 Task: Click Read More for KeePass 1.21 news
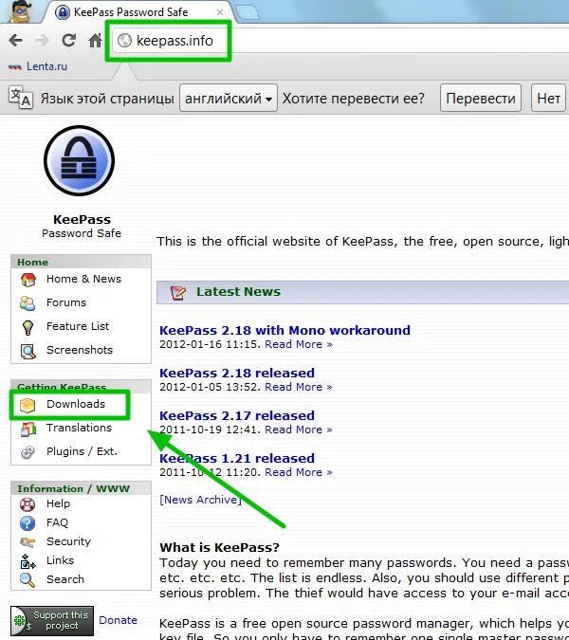[x=299, y=472]
